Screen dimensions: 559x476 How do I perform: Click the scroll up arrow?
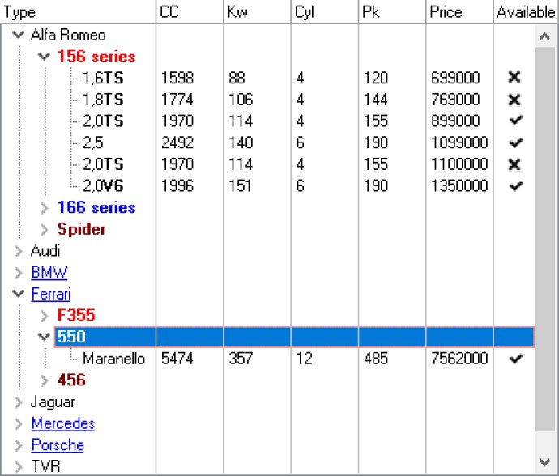coord(544,36)
